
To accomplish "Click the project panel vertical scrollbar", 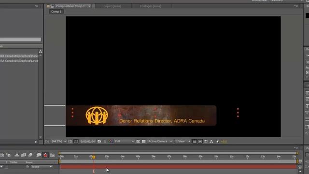I will point(41,96).
